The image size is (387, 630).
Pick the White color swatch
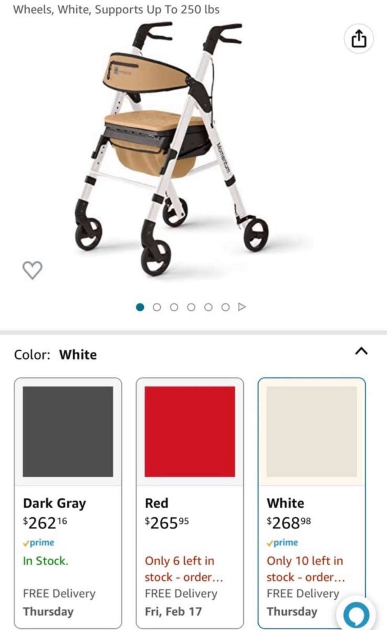click(x=312, y=432)
